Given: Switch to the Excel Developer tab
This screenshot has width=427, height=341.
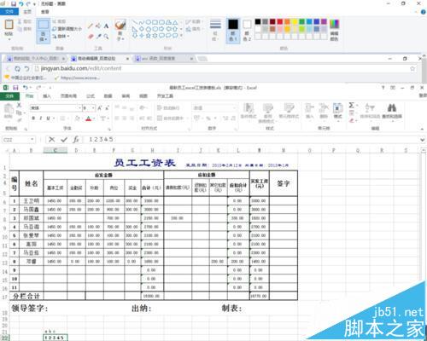Looking at the screenshot, I should [165, 96].
